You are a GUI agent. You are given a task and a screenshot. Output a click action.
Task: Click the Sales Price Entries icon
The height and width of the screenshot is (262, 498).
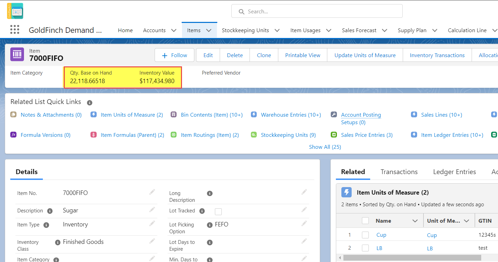pyautogui.click(x=334, y=135)
